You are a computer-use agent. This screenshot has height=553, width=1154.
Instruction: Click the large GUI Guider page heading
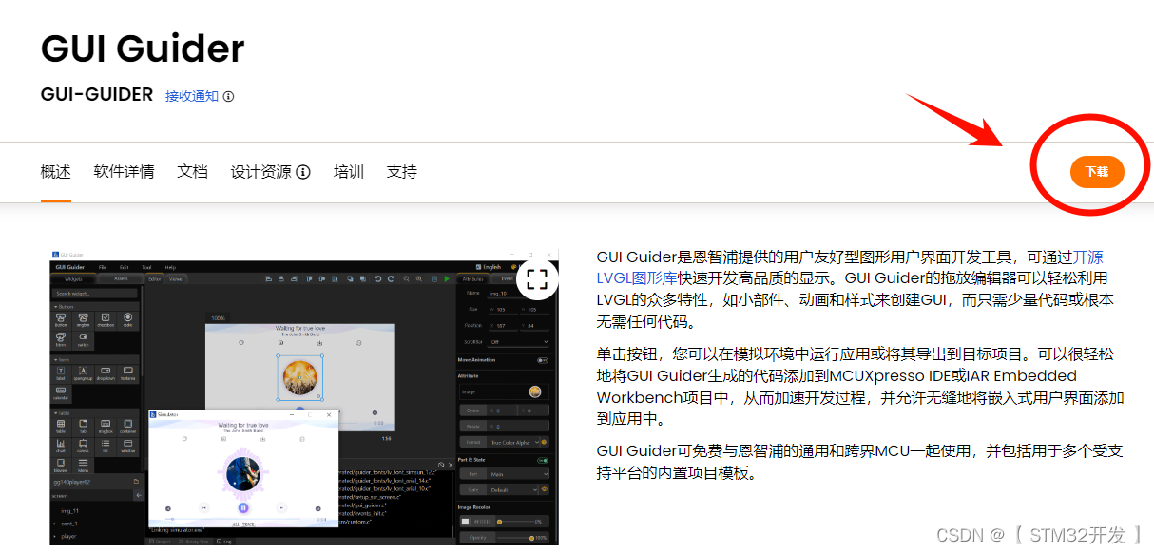(143, 48)
